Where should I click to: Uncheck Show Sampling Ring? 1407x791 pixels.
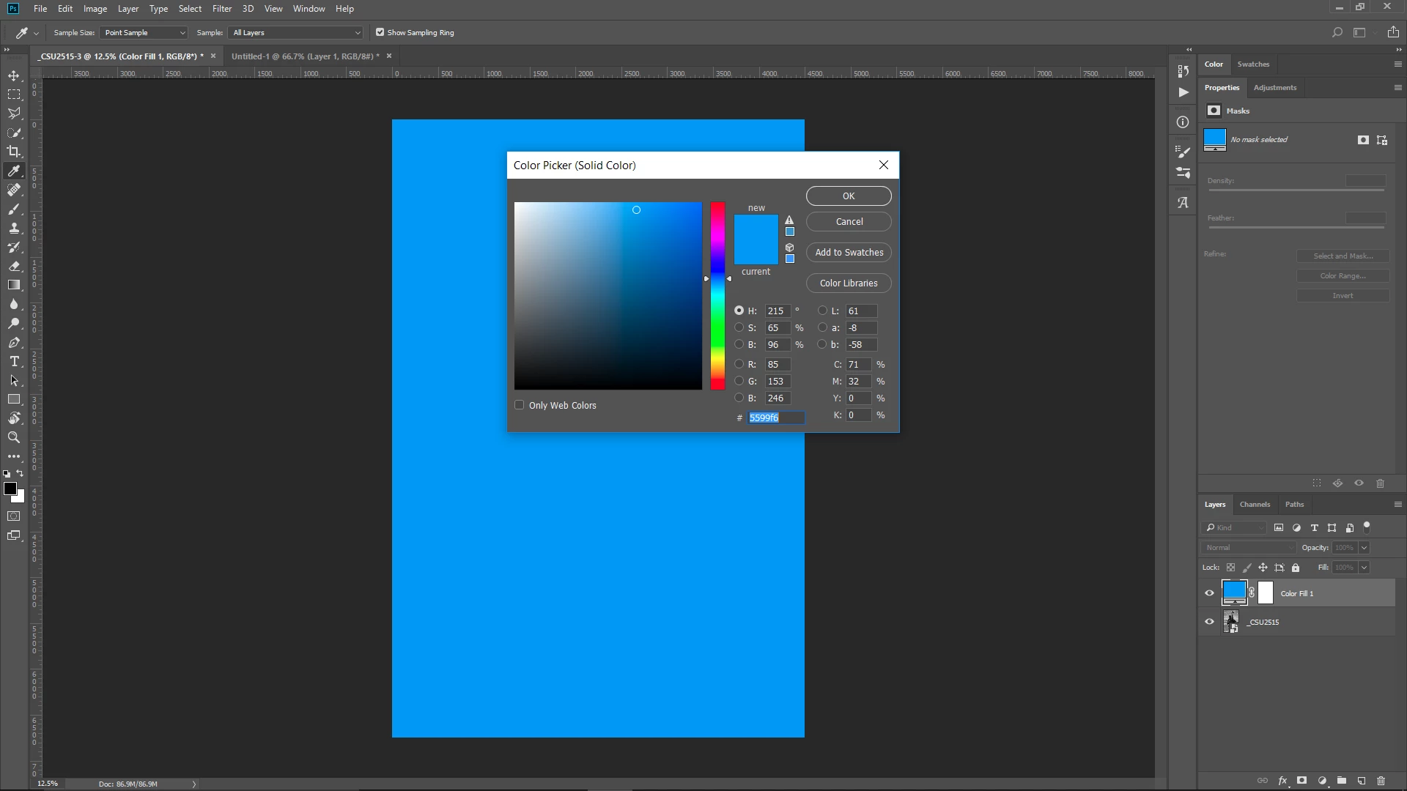[380, 32]
